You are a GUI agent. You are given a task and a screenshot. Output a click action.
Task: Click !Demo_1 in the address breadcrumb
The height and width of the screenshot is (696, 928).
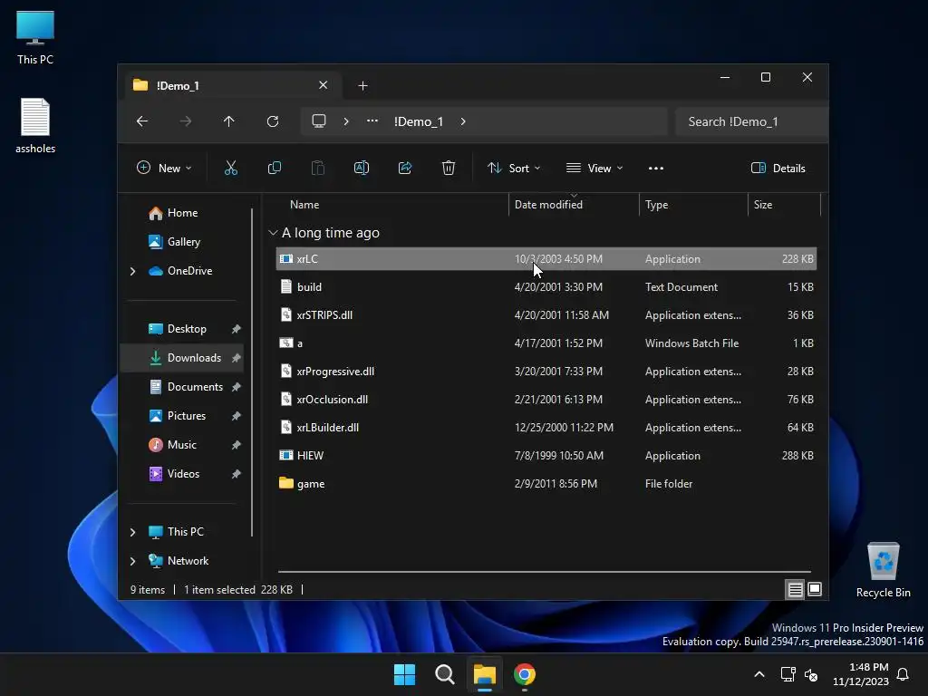point(419,121)
